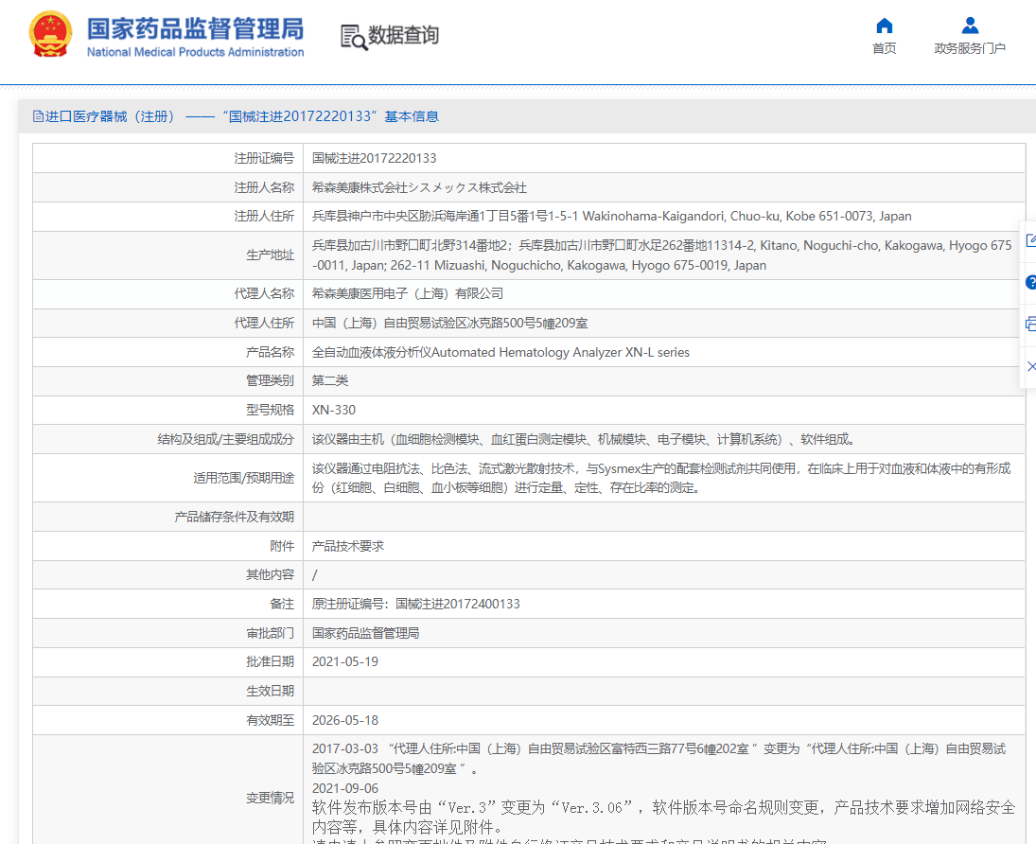Click the 第二类 management category value
Image resolution: width=1036 pixels, height=844 pixels.
point(330,380)
